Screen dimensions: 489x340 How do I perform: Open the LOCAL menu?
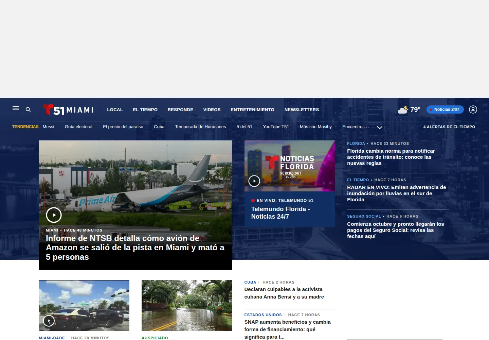tap(115, 110)
